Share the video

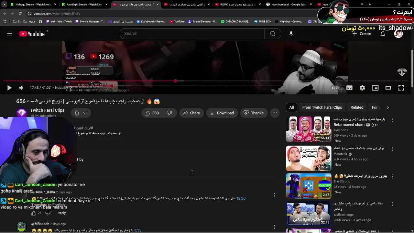(191, 113)
